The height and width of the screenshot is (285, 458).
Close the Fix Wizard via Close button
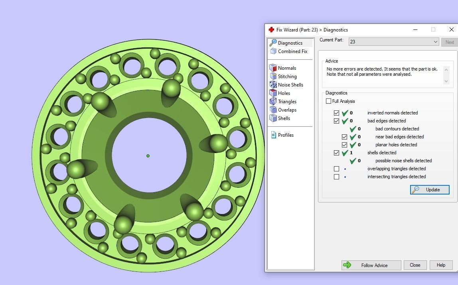(415, 265)
